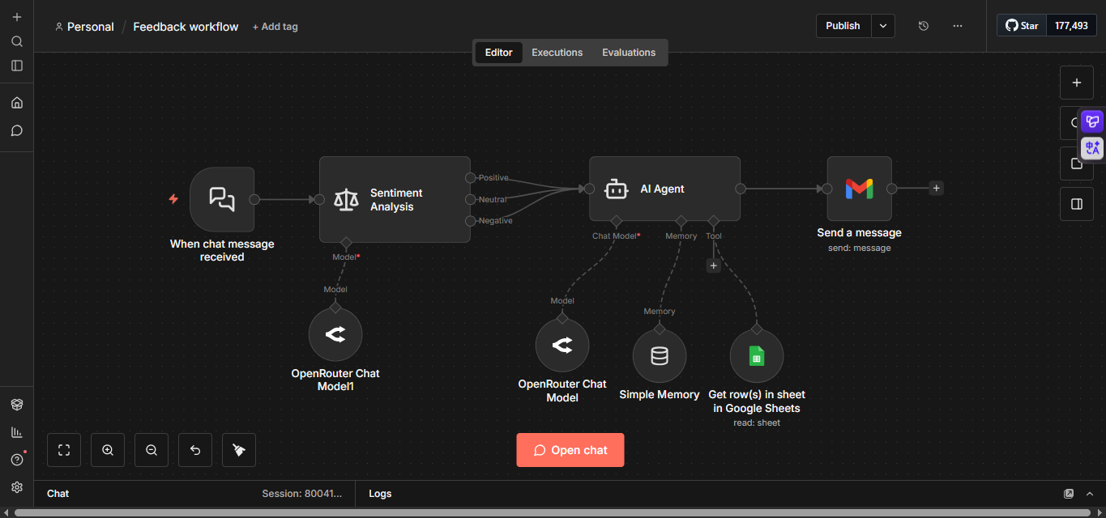The image size is (1106, 518).
Task: Open workflow history clock icon
Action: pos(923,26)
